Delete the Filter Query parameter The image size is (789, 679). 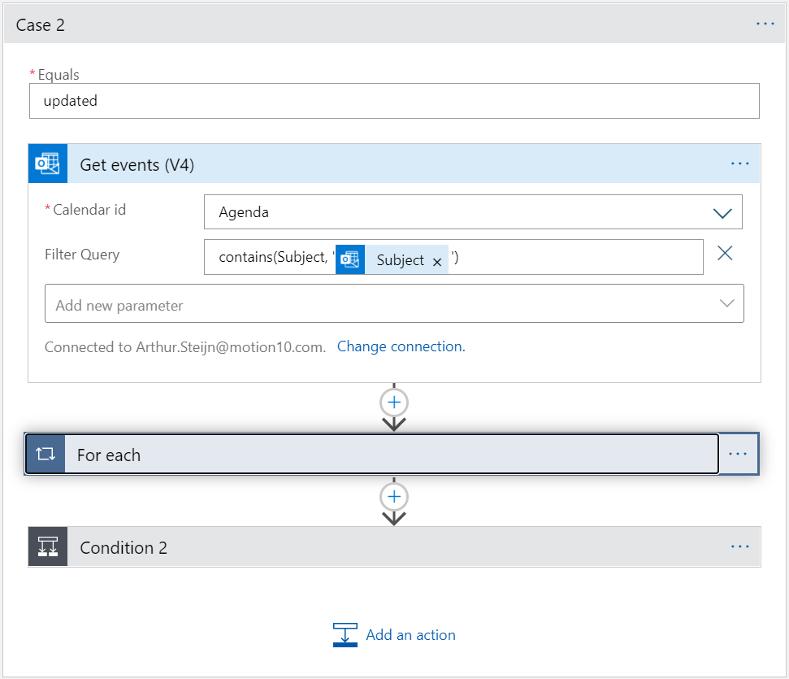[x=725, y=254]
